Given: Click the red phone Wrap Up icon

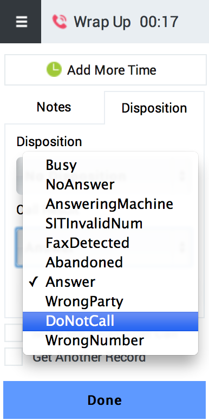Looking at the screenshot, I should tap(60, 22).
